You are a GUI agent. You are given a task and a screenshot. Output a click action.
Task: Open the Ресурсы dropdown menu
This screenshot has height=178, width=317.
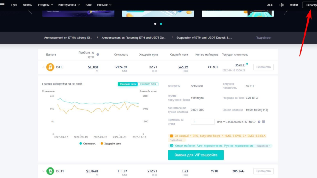coord(46,5)
